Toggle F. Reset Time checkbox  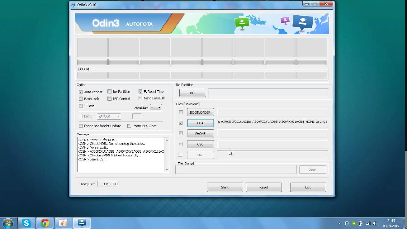[x=140, y=92]
